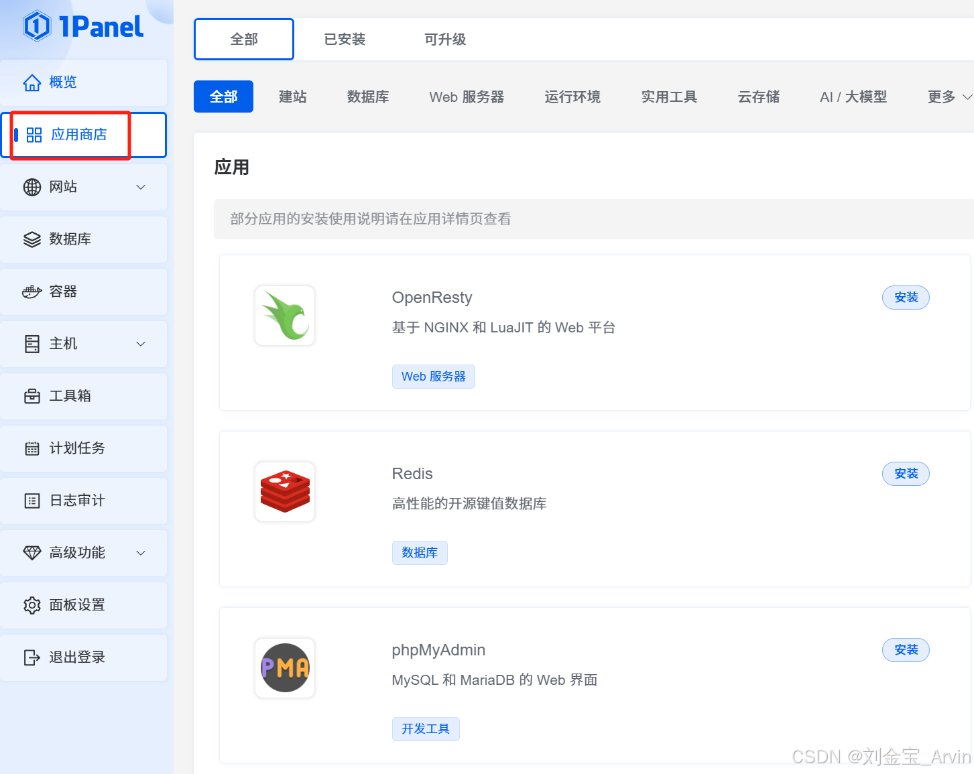Switch to the 已安装 tab
Screen dimensions: 974x774
(345, 39)
